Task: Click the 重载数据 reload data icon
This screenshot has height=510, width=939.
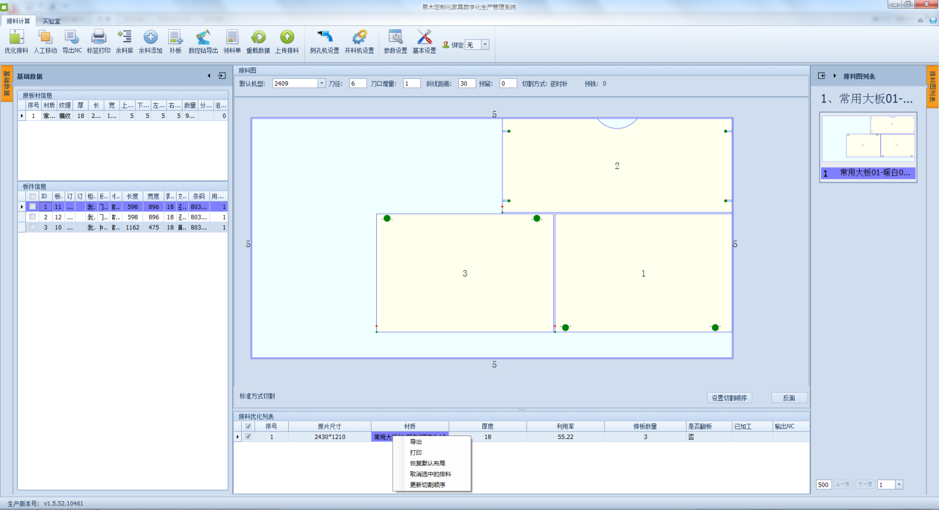Action: point(258,42)
